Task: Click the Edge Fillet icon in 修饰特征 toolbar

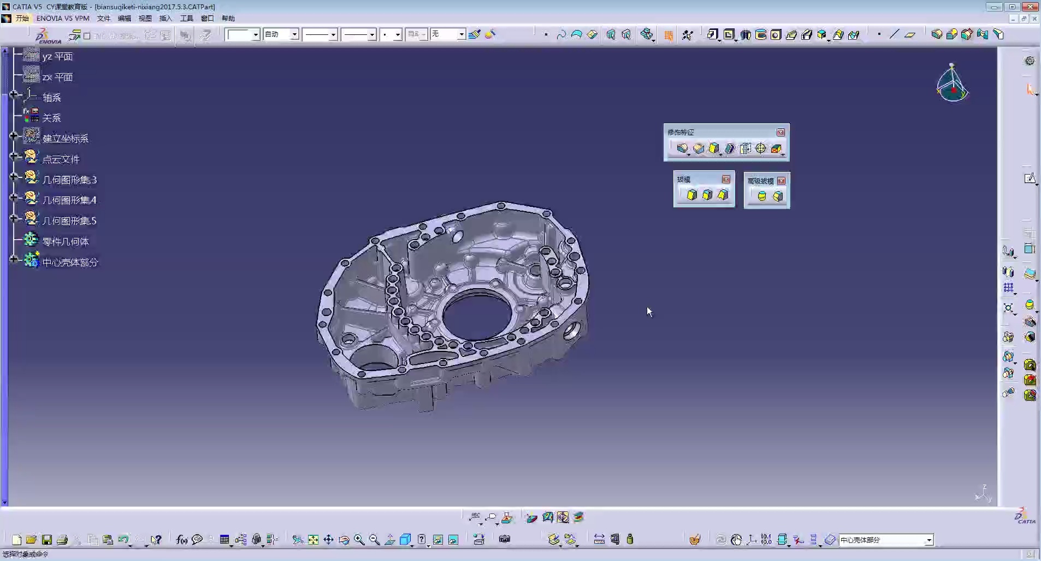Action: (682, 148)
